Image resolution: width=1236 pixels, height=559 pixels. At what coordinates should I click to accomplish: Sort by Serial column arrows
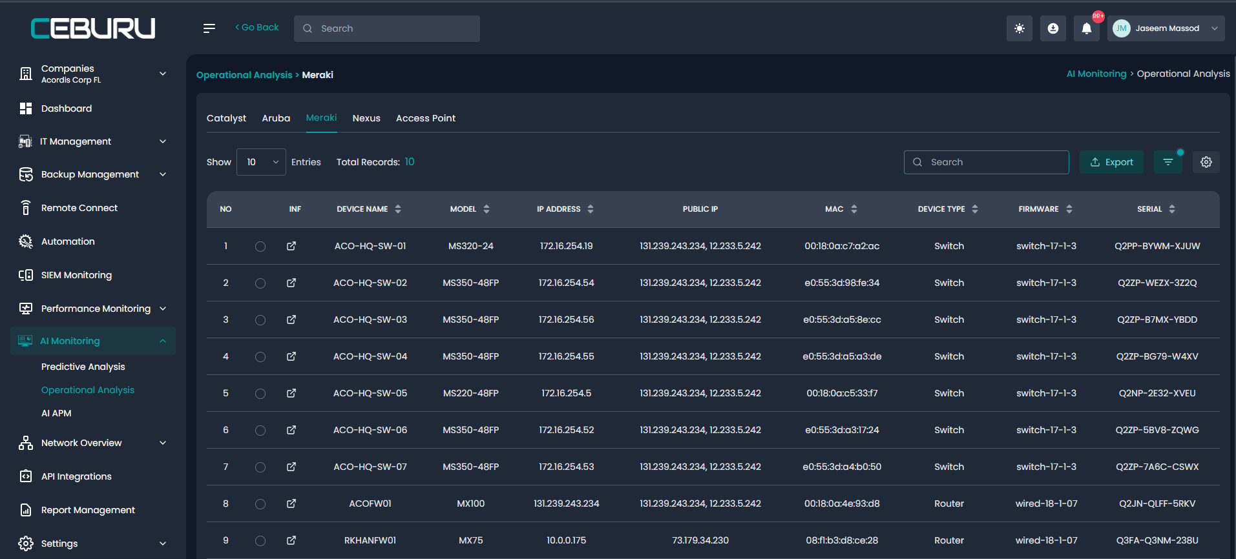click(x=1172, y=209)
